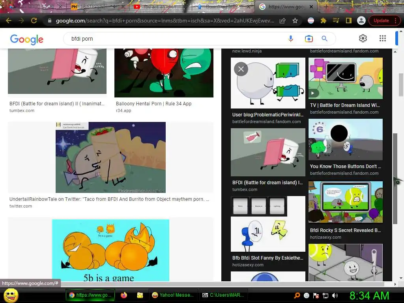Screen dimensions: 404x303
Task: Go back to the previous page
Action: point(9,21)
